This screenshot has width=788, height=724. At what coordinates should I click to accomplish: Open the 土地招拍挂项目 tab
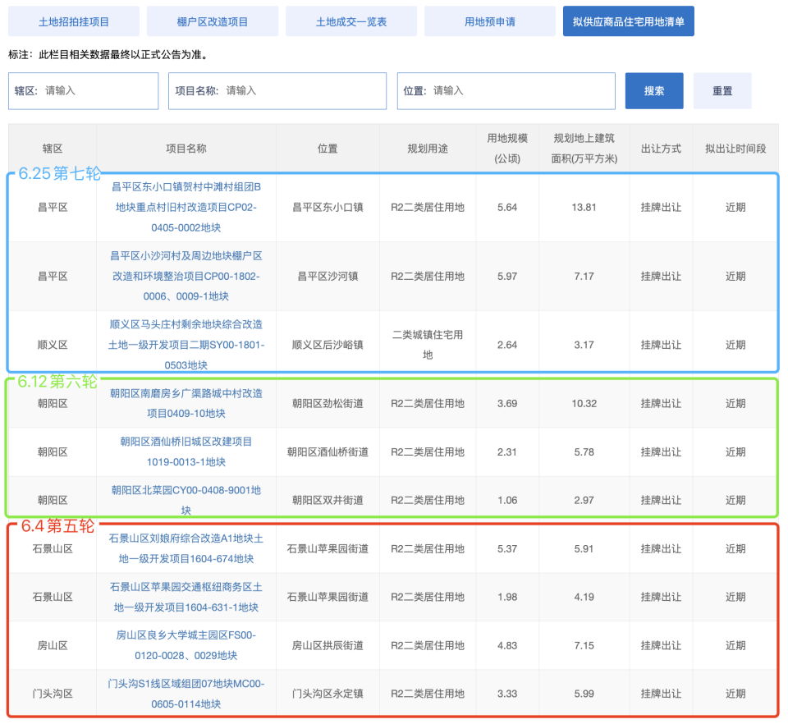74,21
